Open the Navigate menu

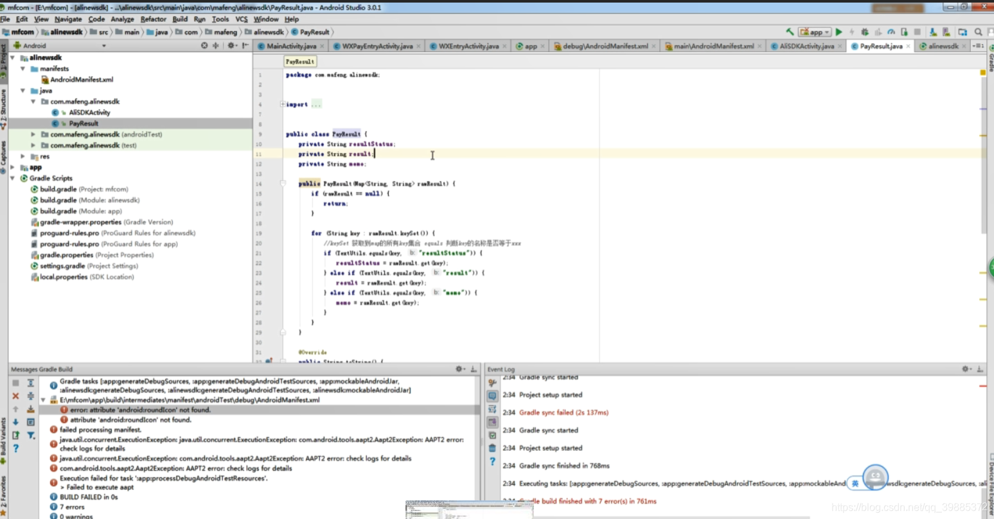pyautogui.click(x=68, y=19)
